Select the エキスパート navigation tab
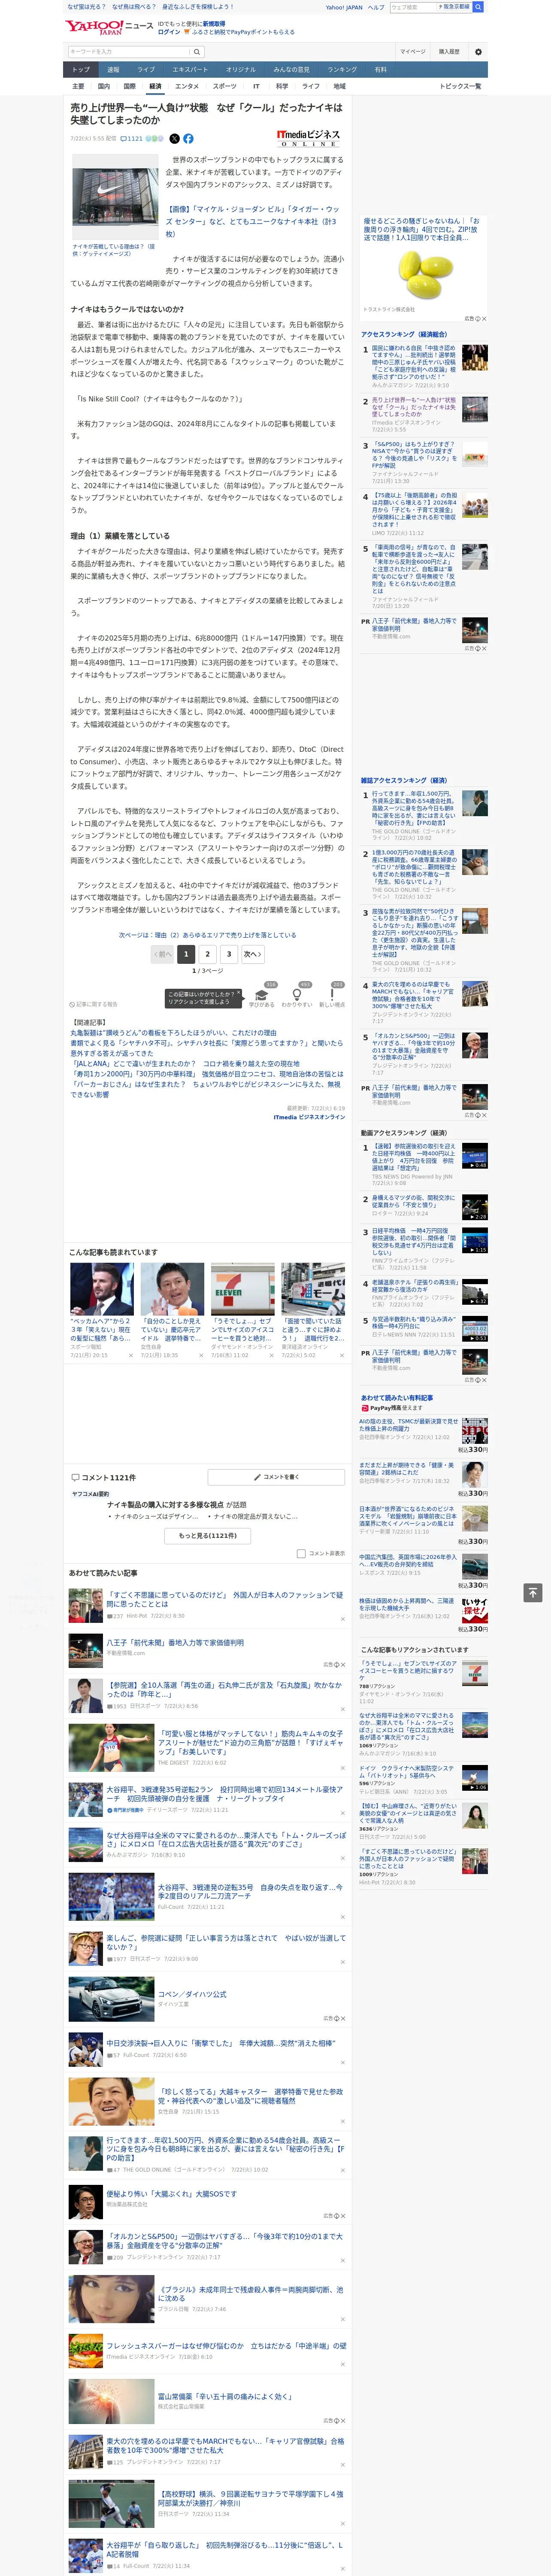The width and height of the screenshot is (551, 2576). 190,70
